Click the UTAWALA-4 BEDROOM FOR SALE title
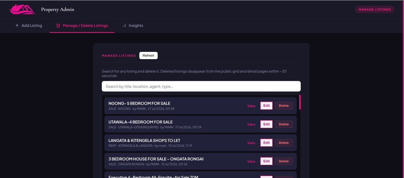Viewport: 404px width, 178px height. point(141,122)
